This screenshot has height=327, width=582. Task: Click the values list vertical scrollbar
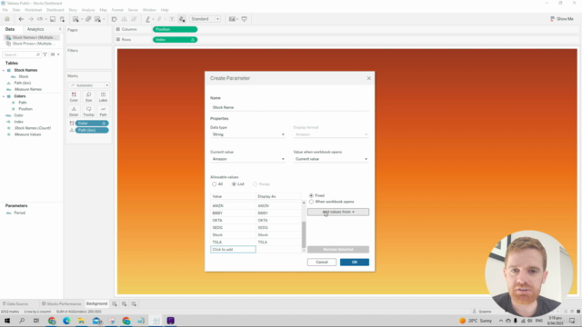[x=304, y=234]
